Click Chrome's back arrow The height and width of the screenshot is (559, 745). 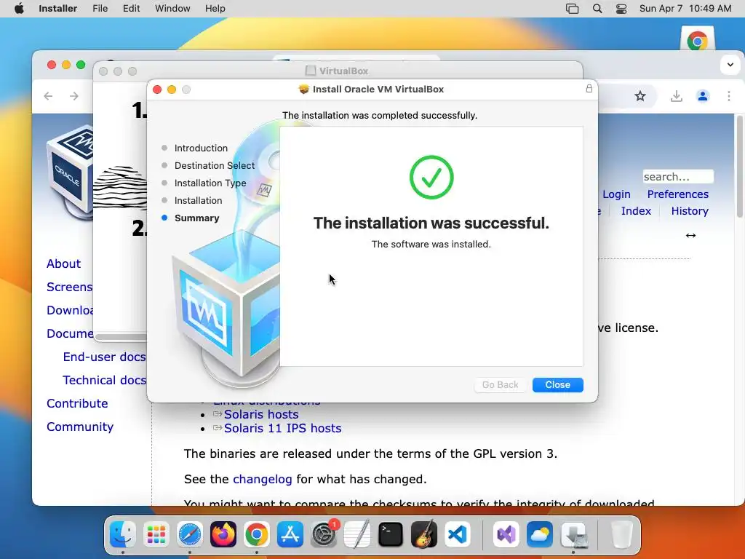[x=48, y=96]
